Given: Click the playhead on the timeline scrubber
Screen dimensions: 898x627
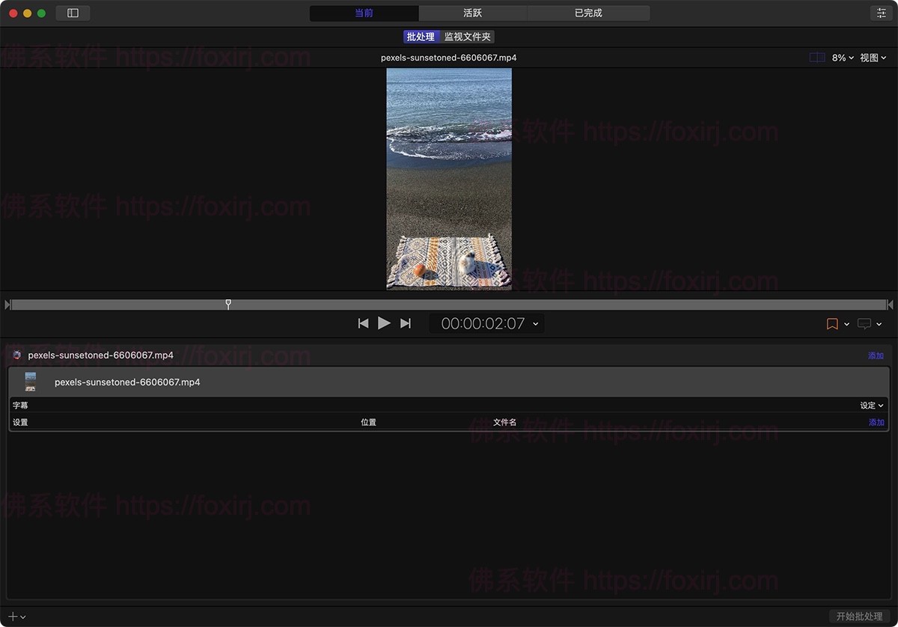Looking at the screenshot, I should coord(228,304).
